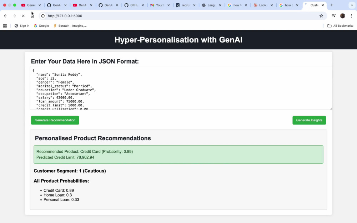Viewport: 357px width, 223px height.
Task: Click the Generate Recommendation button
Action: click(55, 120)
